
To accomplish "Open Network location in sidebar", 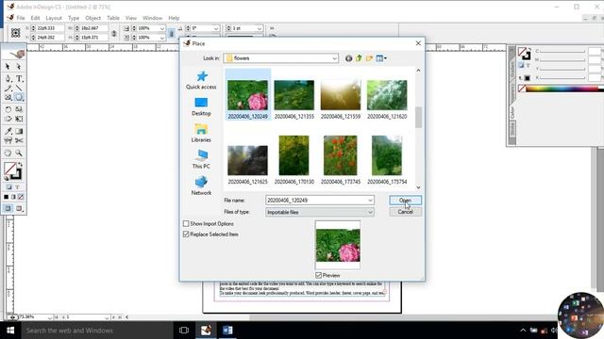I will click(x=201, y=186).
